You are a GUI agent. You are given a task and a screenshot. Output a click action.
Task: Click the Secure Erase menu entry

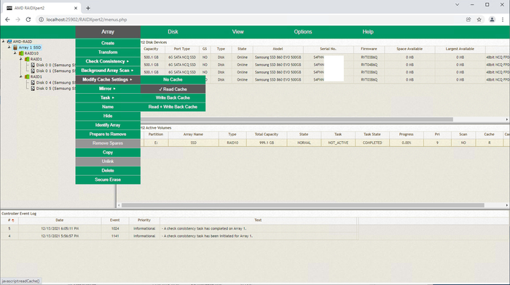108,180
